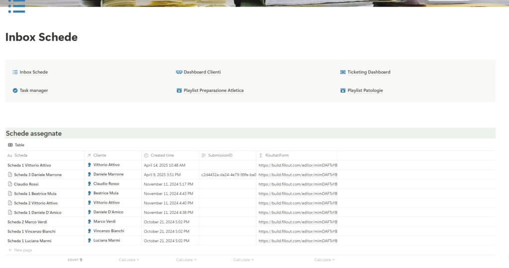
Task: Click the Playlist Patologie film icon
Action: click(x=343, y=90)
